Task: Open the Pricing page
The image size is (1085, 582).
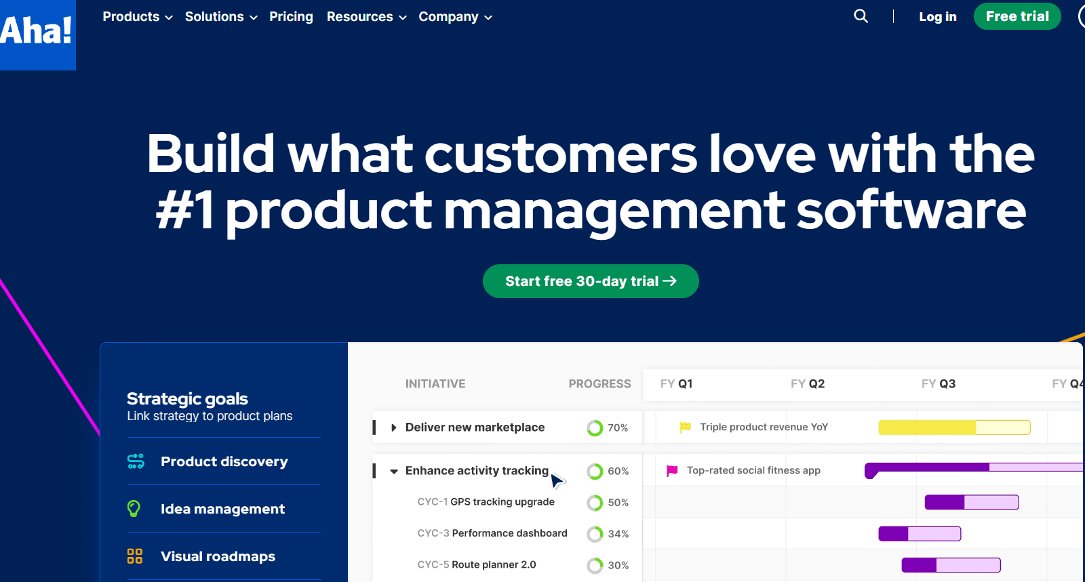Action: (x=291, y=16)
